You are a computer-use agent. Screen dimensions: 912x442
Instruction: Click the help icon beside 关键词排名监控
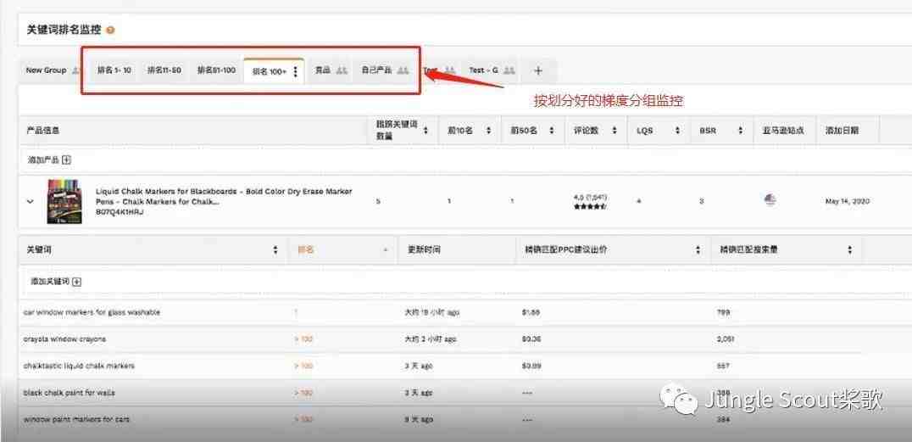110,30
